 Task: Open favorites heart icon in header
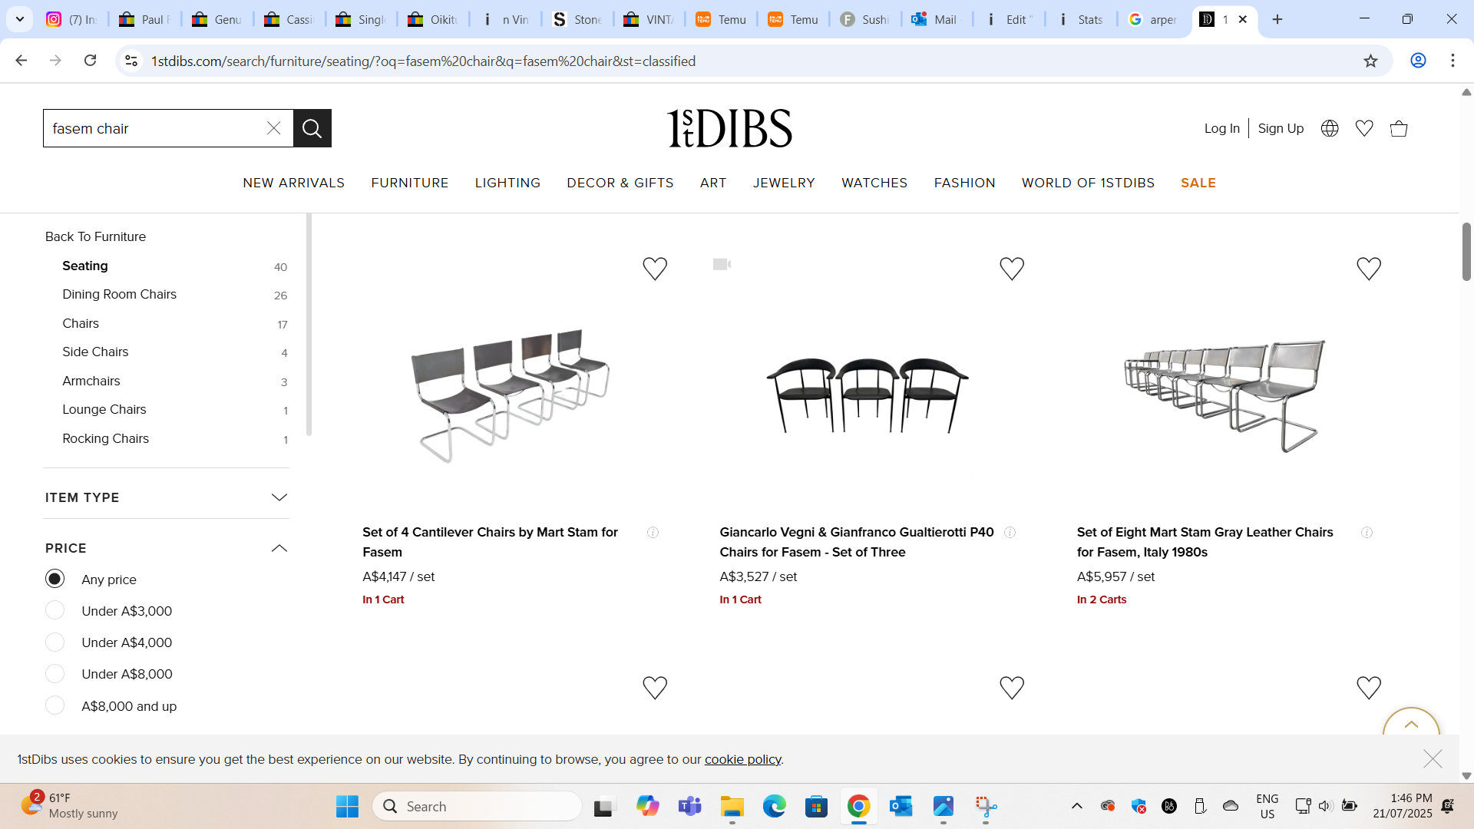coord(1364,128)
